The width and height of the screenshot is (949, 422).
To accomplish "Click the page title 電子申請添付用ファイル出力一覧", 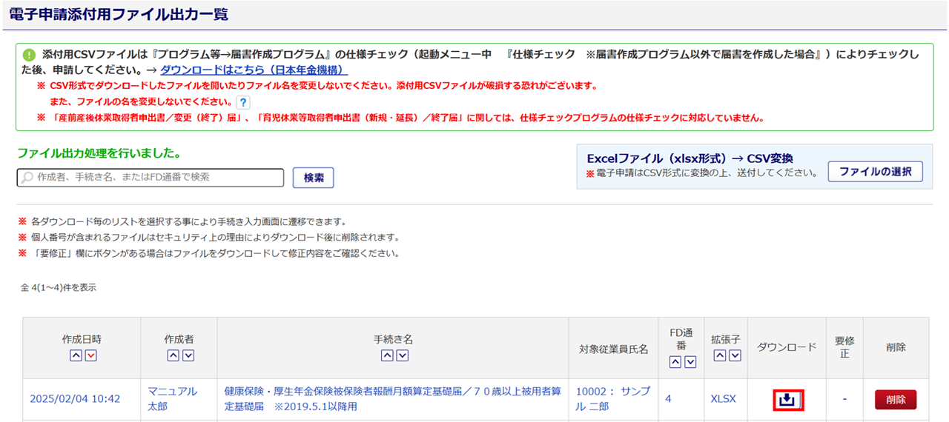I will (118, 14).
